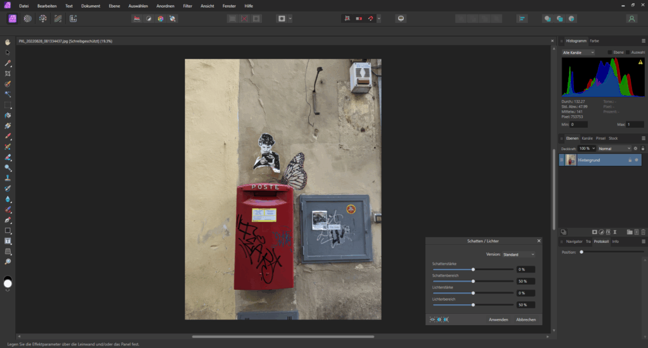Click the Schattenstärke slider handle
The image size is (648, 348).
tap(473, 270)
